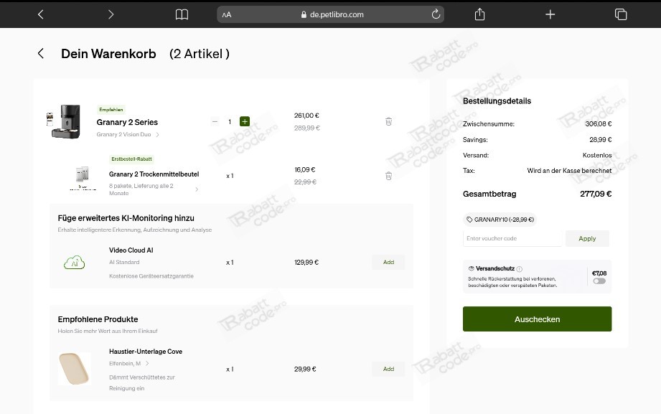This screenshot has width=661, height=414.
Task: Open the Granary 2 Series title
Action: 127,122
